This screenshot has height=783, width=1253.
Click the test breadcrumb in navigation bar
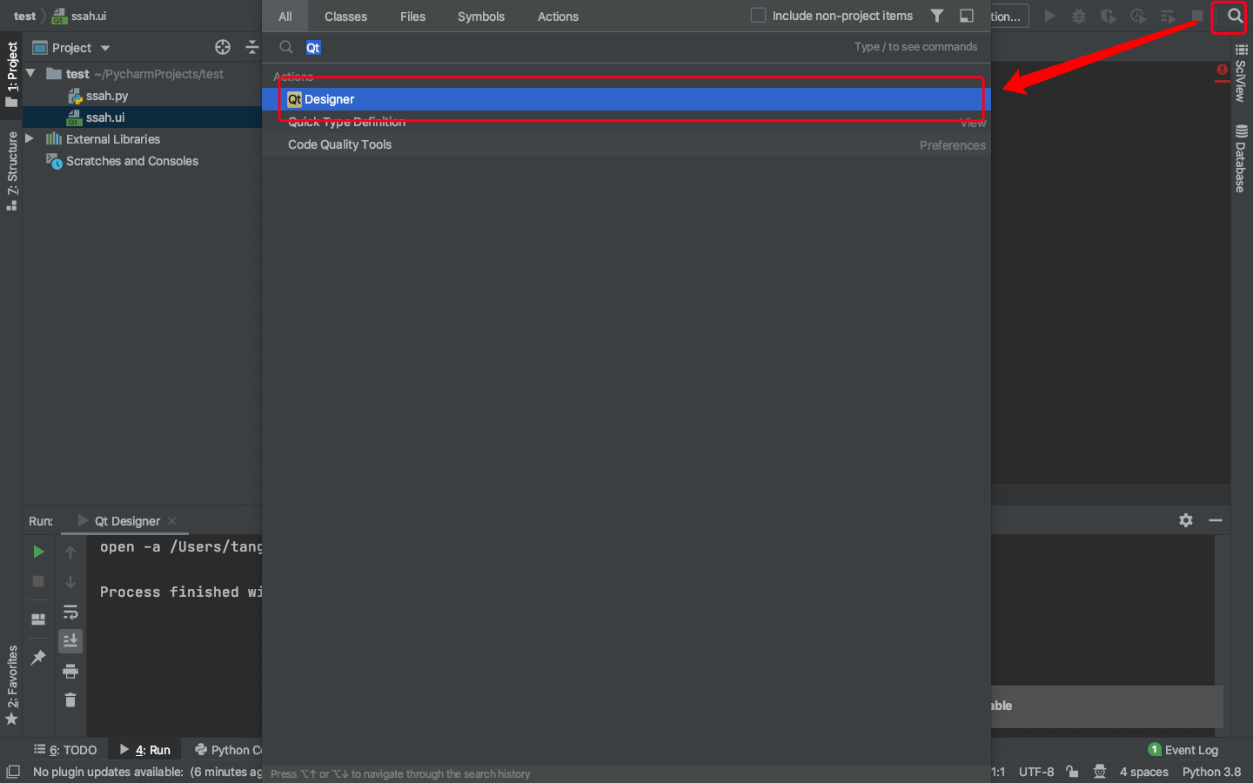24,16
